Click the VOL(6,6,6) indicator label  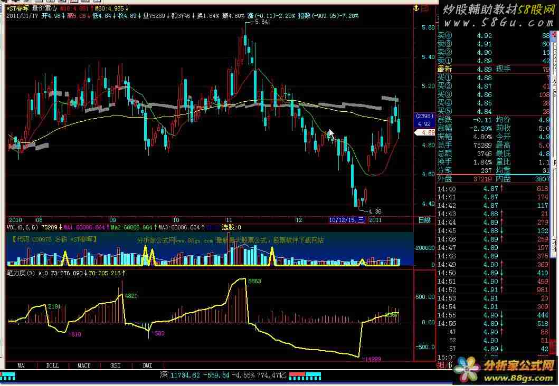point(23,227)
